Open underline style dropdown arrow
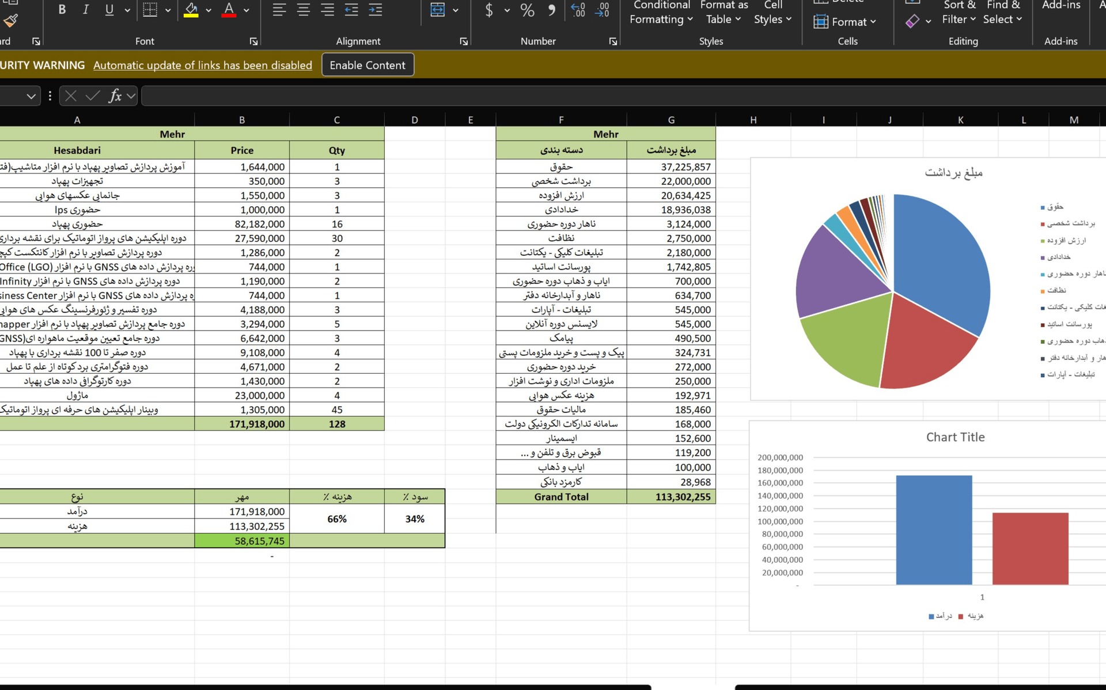1106x690 pixels. point(127,10)
